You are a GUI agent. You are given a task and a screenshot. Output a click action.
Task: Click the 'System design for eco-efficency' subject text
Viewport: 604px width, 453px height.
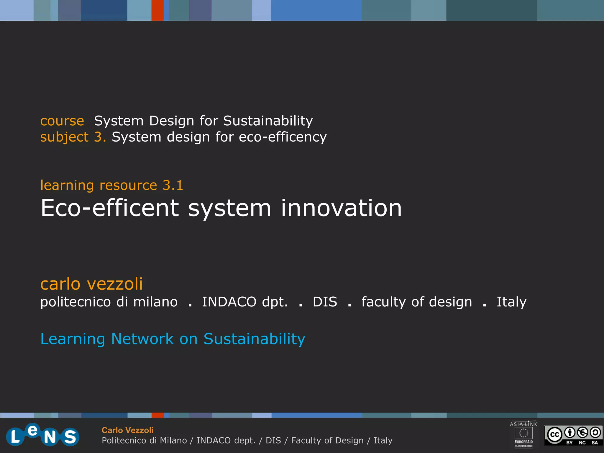pos(219,137)
